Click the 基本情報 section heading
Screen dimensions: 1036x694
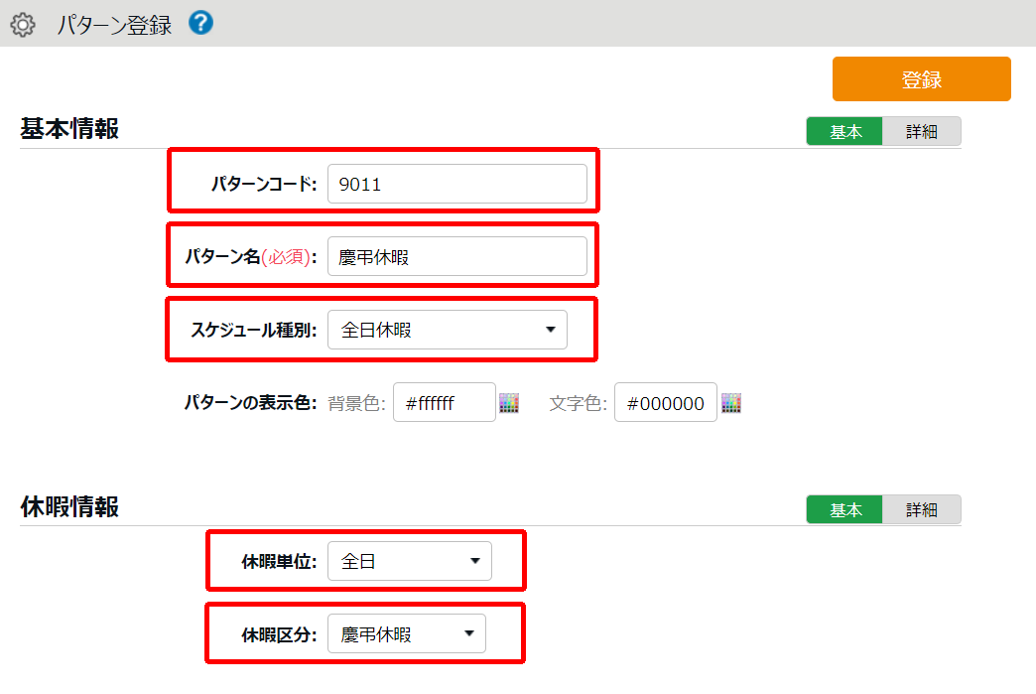point(69,129)
